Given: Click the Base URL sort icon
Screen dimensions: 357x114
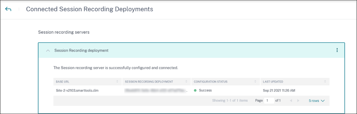Looking at the screenshot, I should coord(117,82).
